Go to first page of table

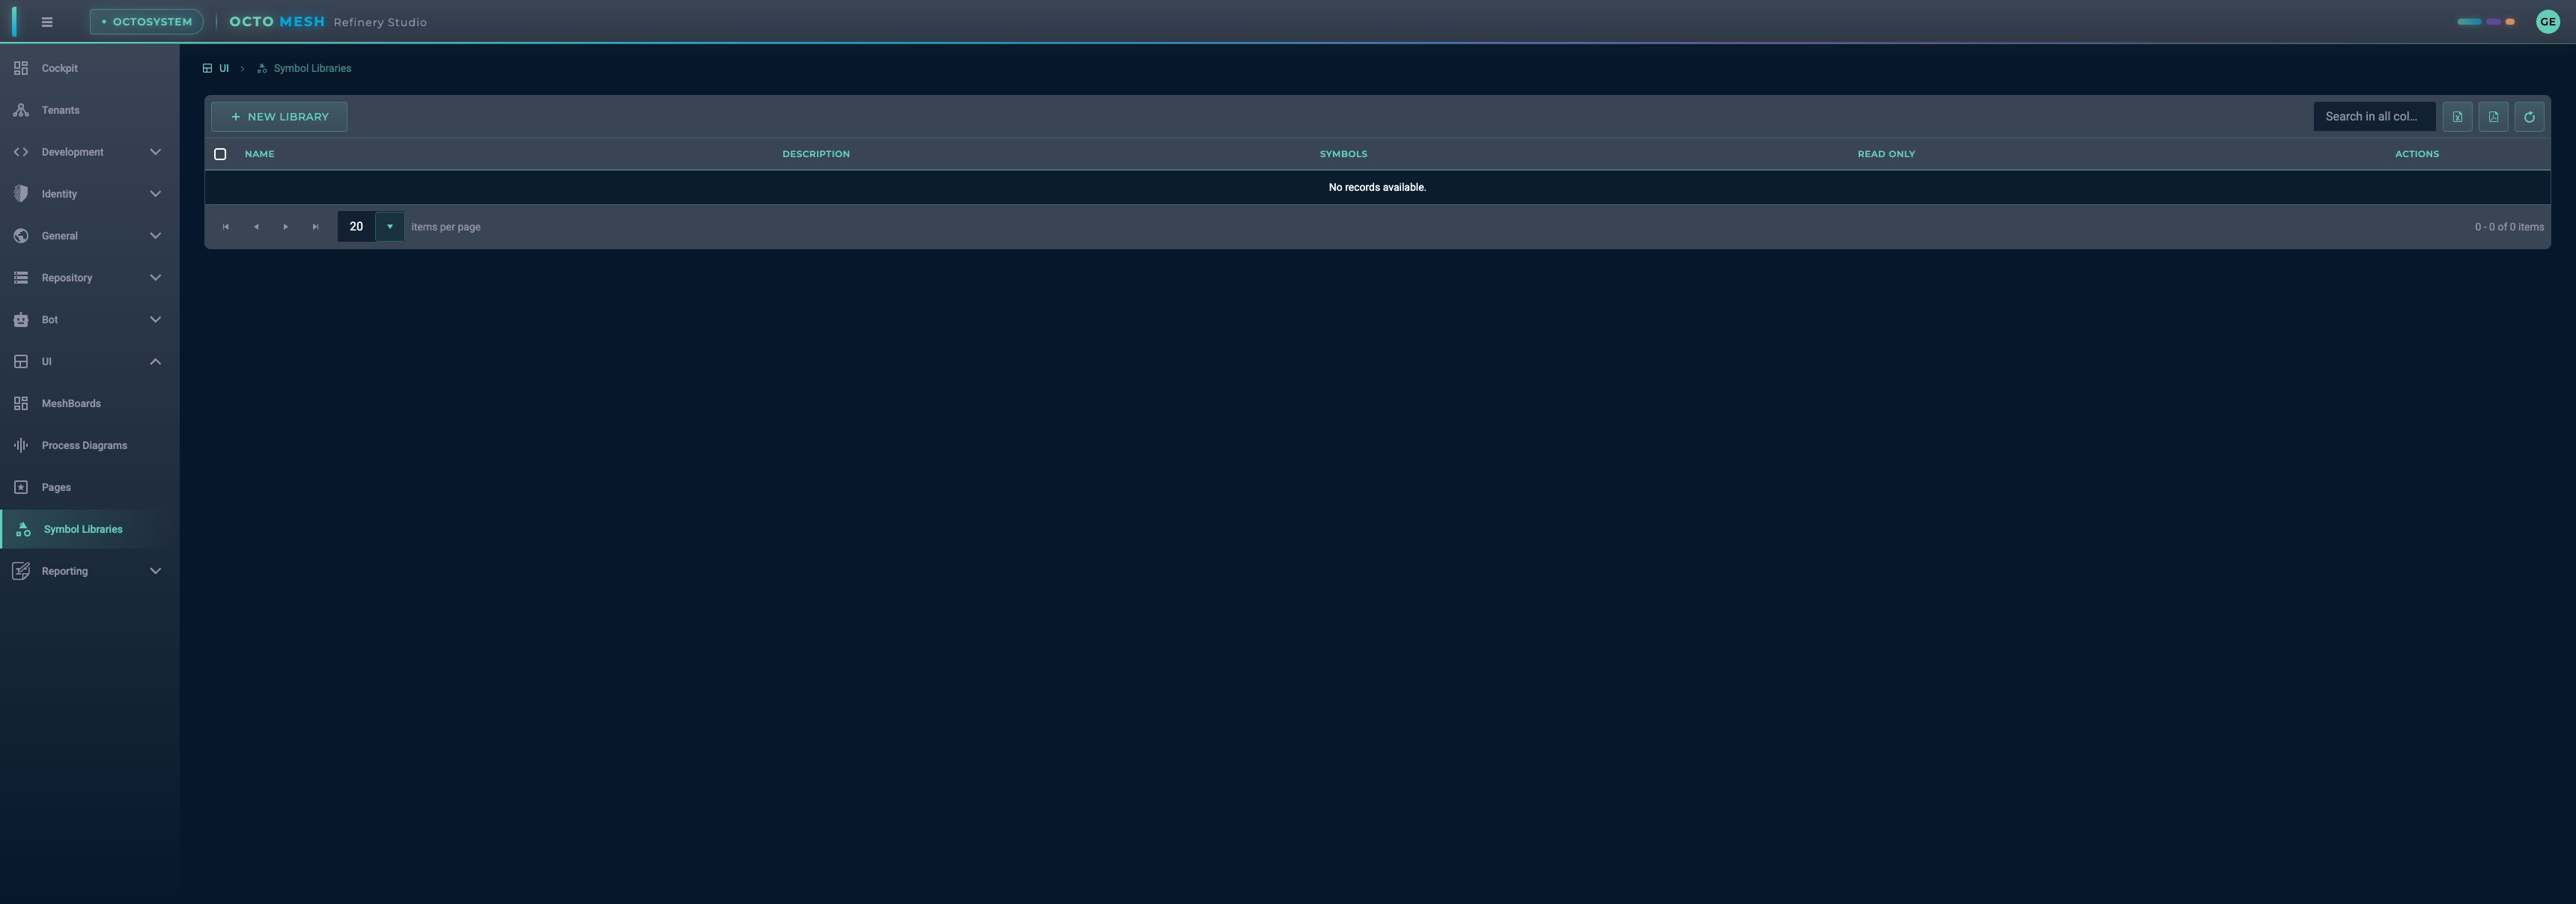226,227
